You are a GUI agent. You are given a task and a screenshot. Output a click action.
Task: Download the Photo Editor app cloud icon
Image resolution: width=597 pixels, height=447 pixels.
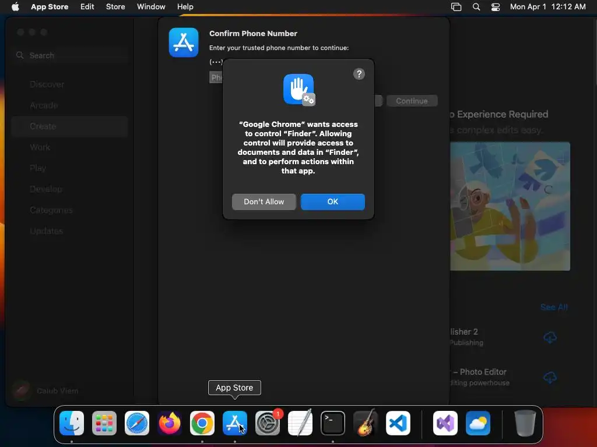click(x=550, y=377)
